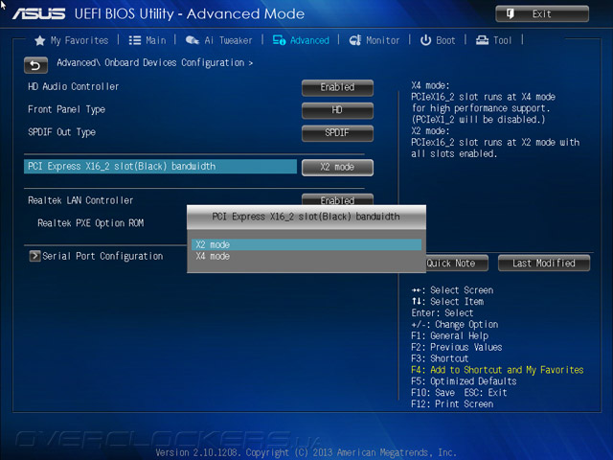Select the Realtek LAN Controller label
Screen dimensions: 613x460
80,200
